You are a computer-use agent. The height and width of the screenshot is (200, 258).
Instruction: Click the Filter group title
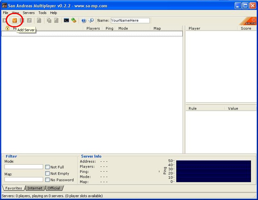[x=11, y=156]
